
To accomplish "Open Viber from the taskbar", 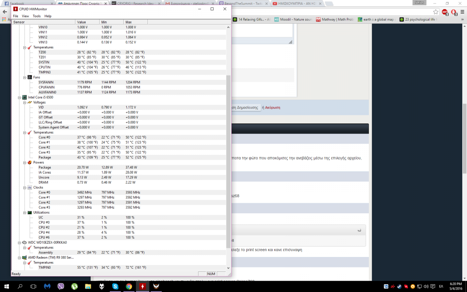I will (x=61, y=286).
